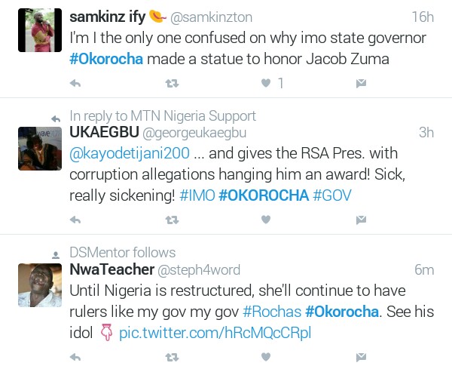View samkinz ify's profile picture
452x369 pixels.
click(x=39, y=30)
